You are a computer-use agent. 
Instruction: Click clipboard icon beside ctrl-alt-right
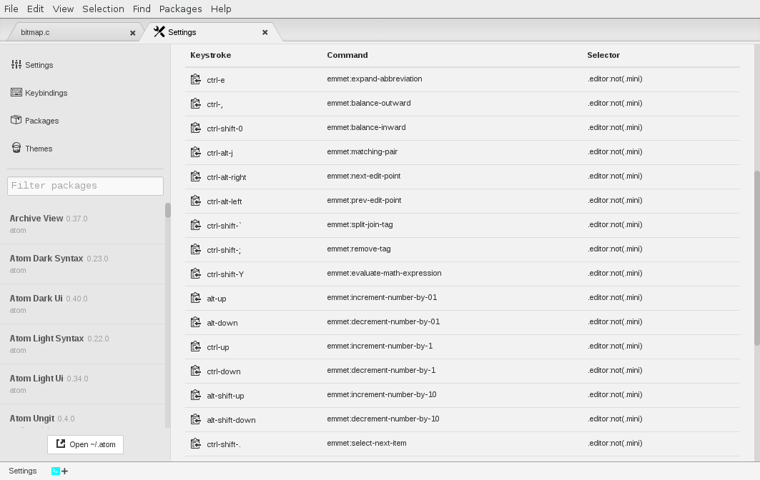(195, 176)
